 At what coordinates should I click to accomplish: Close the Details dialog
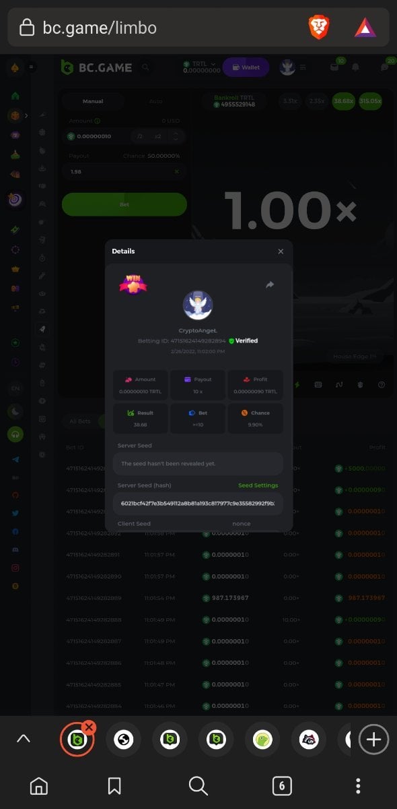point(281,251)
